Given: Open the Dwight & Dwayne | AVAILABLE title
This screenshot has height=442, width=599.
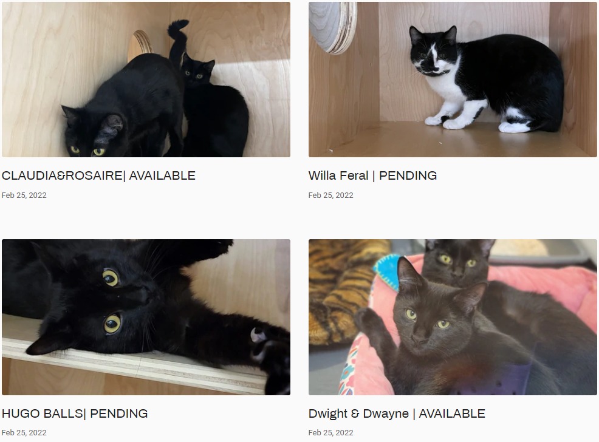Looking at the screenshot, I should click(397, 413).
